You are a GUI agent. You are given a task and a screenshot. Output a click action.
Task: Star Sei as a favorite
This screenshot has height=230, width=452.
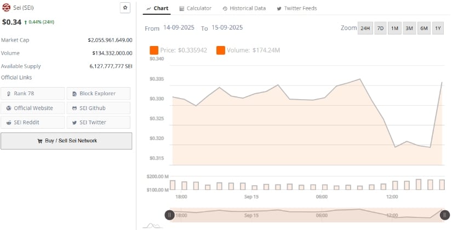[x=125, y=8]
